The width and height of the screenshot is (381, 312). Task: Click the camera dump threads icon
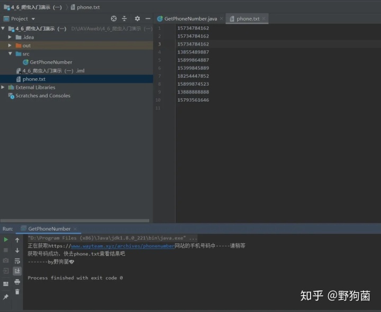tap(6, 261)
